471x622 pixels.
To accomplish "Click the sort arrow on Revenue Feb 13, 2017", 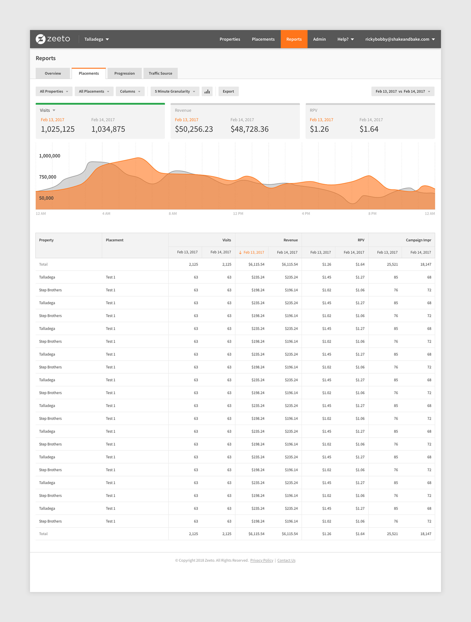I will [x=240, y=252].
